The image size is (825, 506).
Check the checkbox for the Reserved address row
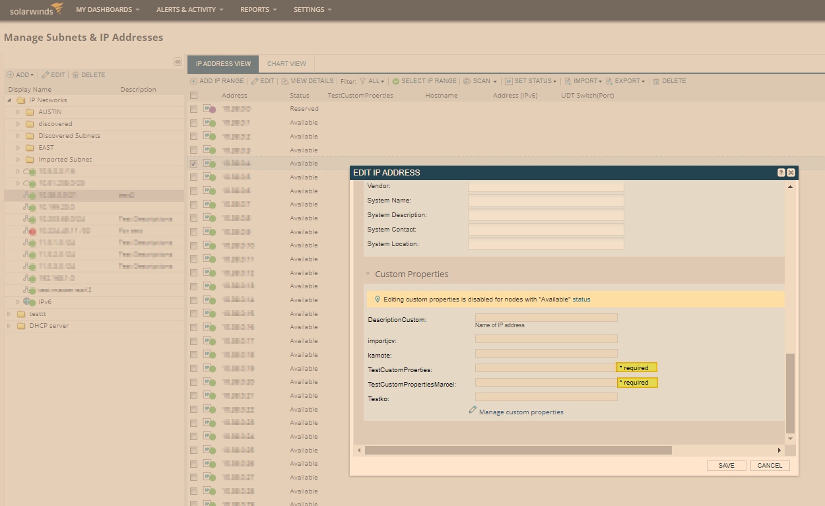(193, 109)
